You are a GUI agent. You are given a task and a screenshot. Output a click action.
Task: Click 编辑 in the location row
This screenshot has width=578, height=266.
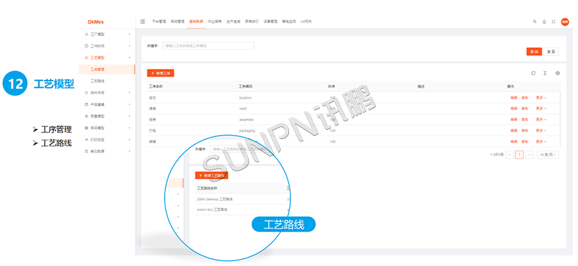514,97
